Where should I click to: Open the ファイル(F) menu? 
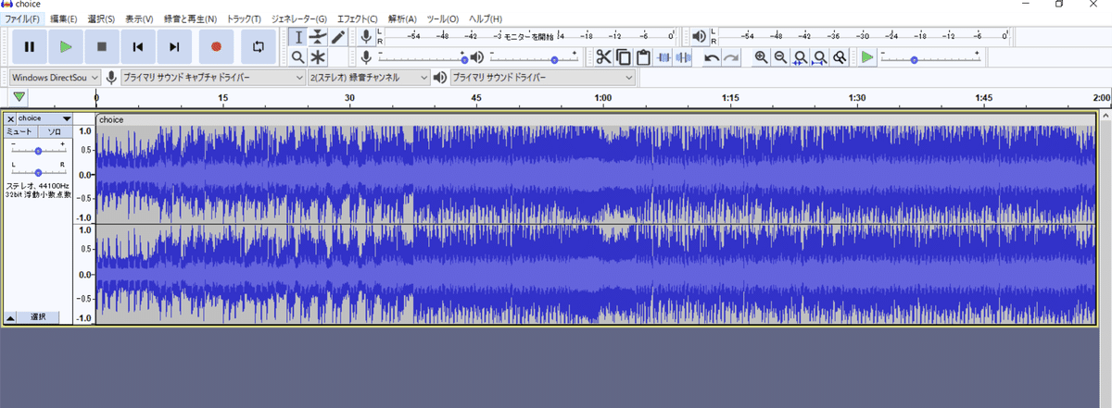pyautogui.click(x=22, y=19)
